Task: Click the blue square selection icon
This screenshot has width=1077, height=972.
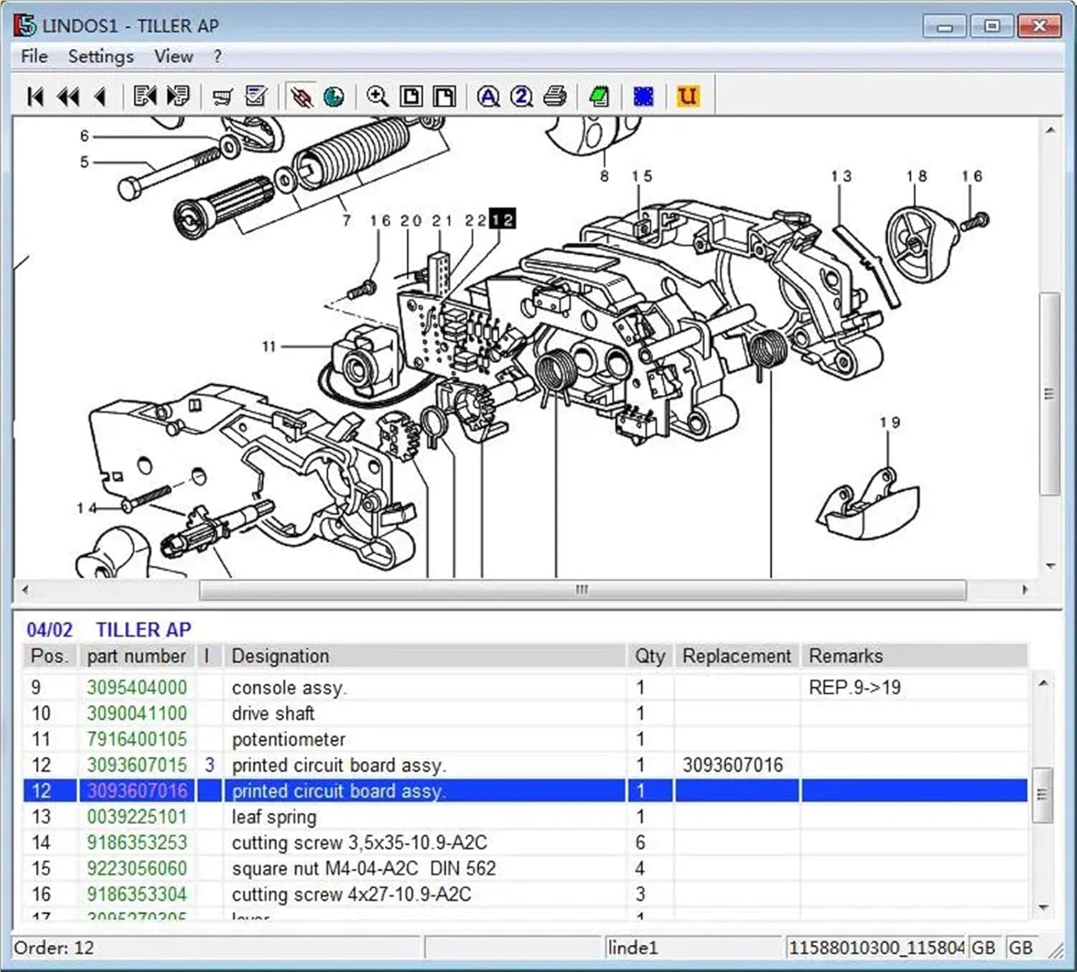Action: [x=643, y=96]
